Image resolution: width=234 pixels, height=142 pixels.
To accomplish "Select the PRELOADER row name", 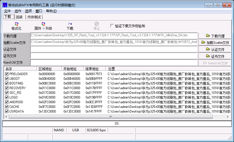I will 18,74.
